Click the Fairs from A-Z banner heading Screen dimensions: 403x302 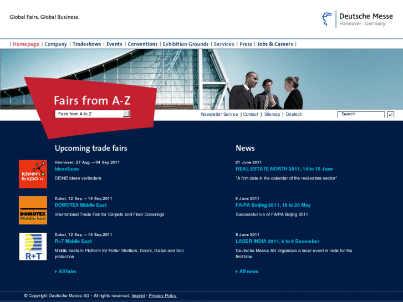click(92, 100)
